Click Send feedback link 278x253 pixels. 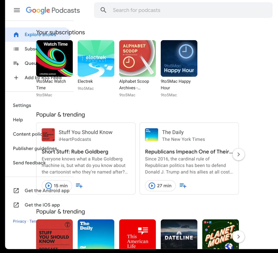pyautogui.click(x=29, y=163)
